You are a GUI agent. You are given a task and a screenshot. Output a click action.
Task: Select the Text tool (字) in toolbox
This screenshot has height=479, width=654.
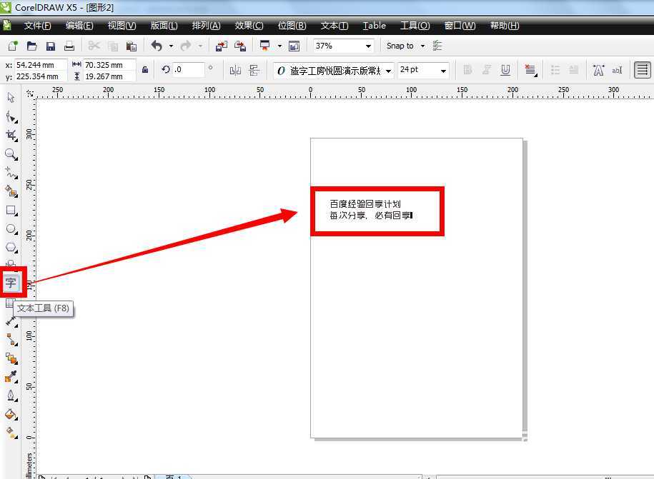point(11,283)
